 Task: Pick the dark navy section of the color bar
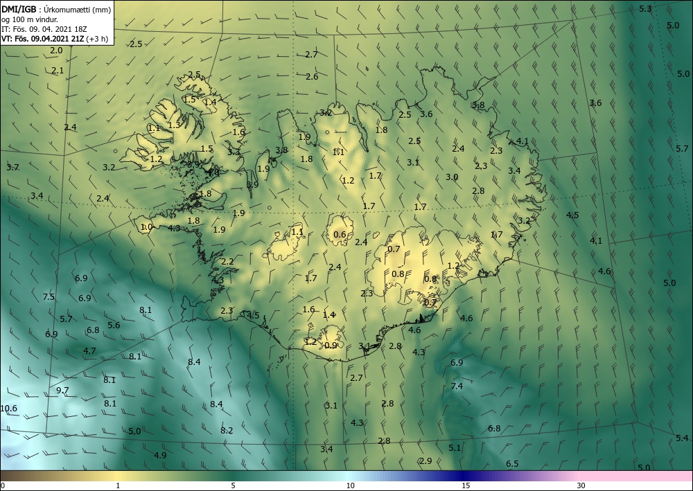click(x=464, y=476)
